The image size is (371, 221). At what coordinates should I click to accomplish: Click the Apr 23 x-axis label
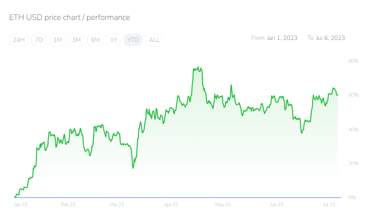click(171, 205)
